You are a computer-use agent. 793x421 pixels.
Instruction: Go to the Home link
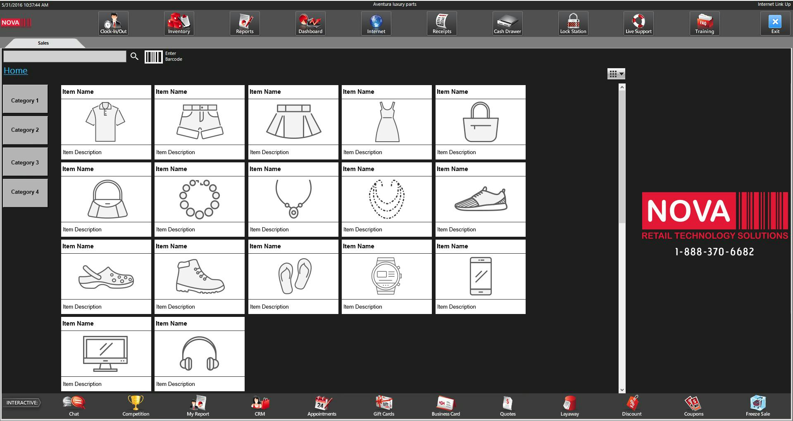[15, 70]
